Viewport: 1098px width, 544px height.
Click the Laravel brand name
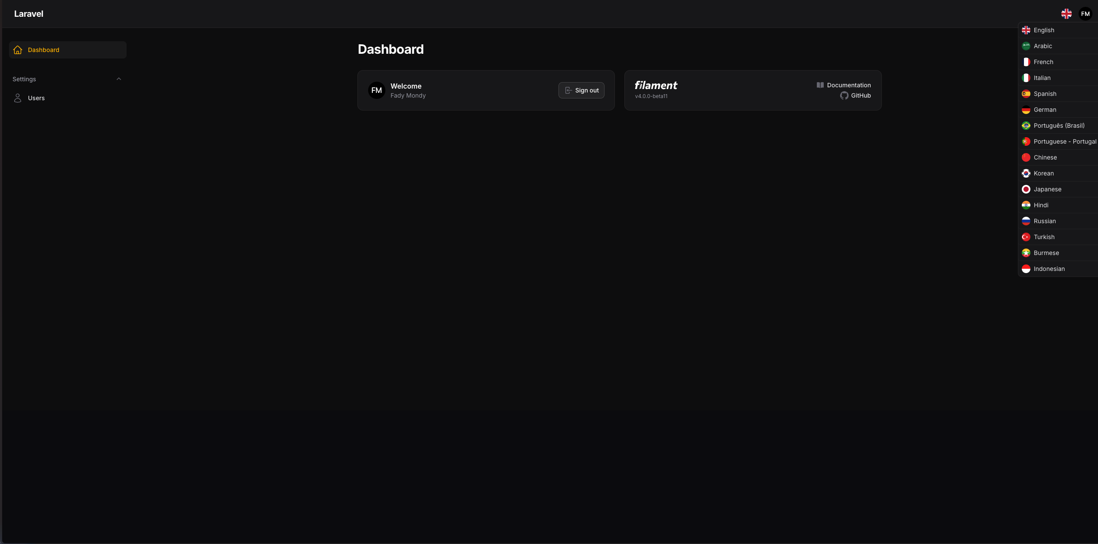point(28,14)
